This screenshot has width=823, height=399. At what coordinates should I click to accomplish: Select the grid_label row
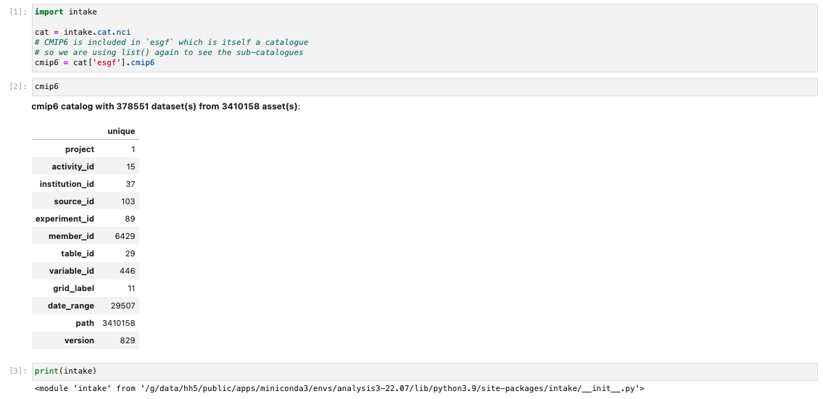click(x=86, y=288)
